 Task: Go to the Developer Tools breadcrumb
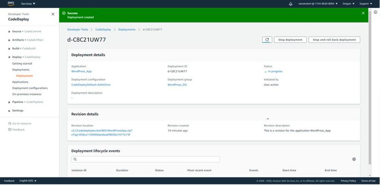pos(77,29)
